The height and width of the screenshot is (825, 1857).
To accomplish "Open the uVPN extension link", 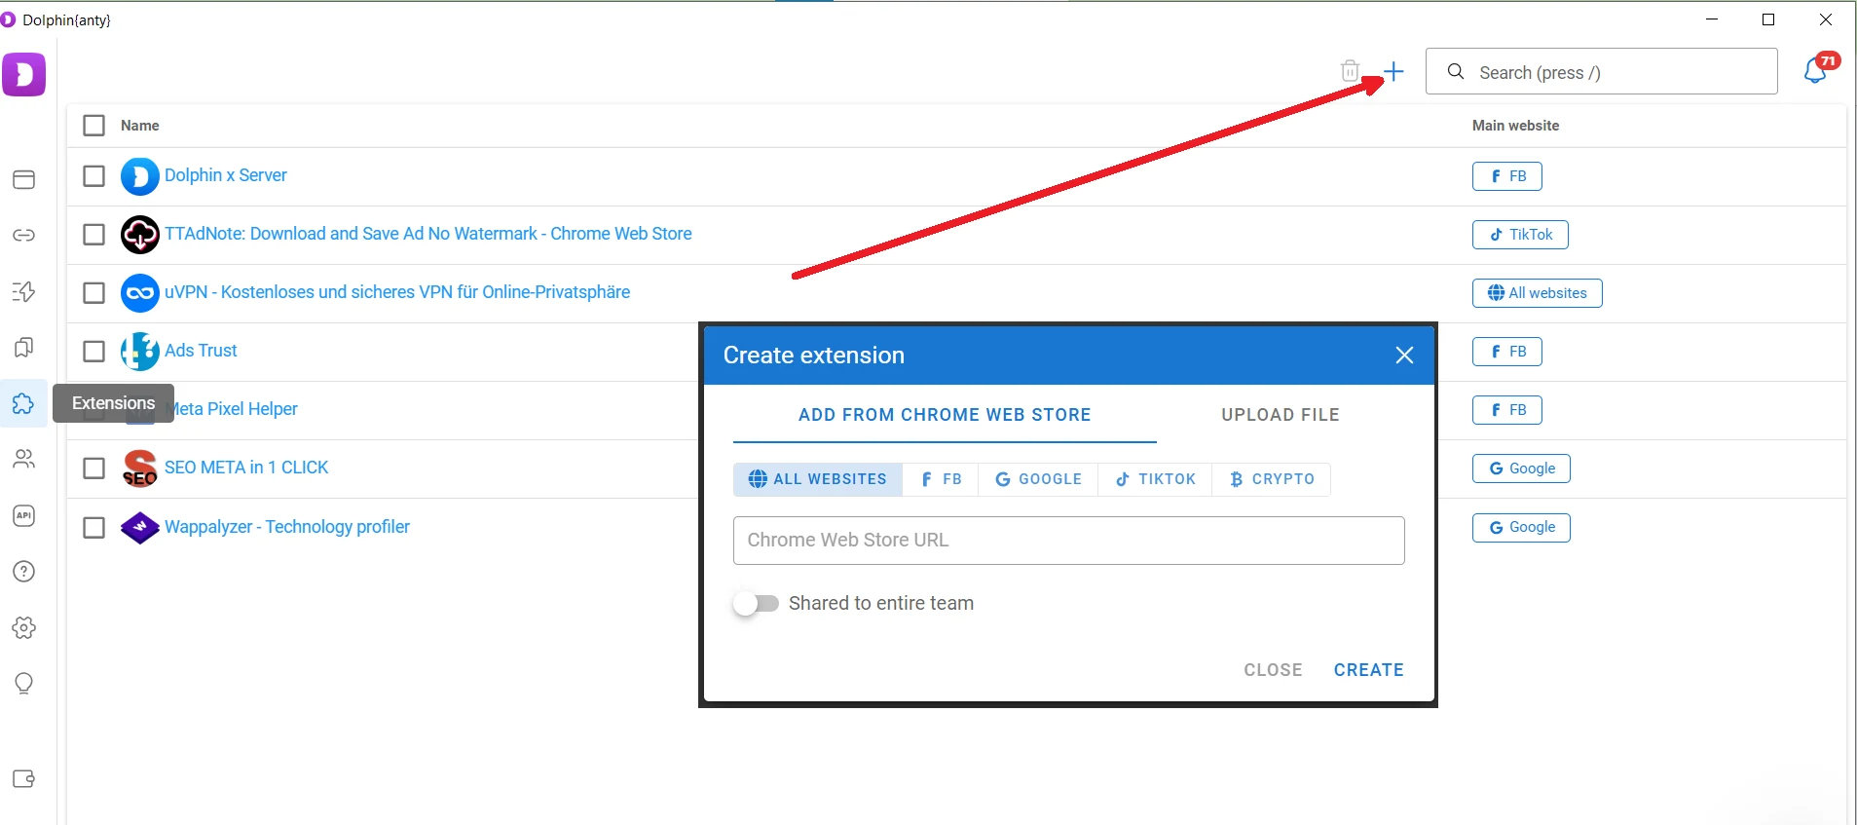I will tap(397, 292).
